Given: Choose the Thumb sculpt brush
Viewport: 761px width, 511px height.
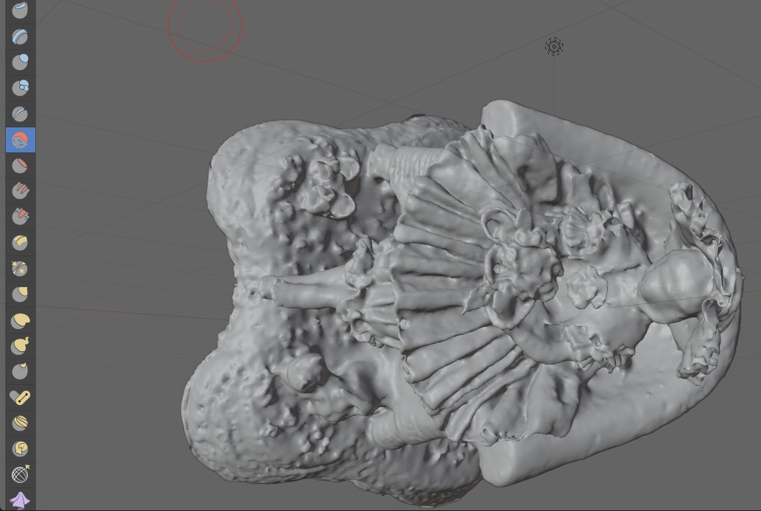Looking at the screenshot, I should click(20, 372).
